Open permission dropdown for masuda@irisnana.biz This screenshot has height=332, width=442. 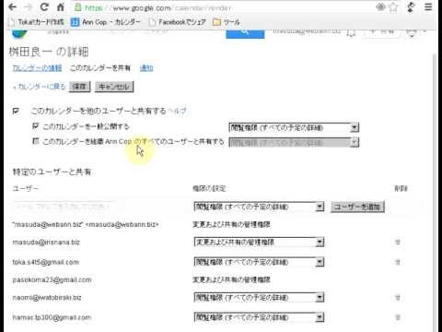click(259, 243)
